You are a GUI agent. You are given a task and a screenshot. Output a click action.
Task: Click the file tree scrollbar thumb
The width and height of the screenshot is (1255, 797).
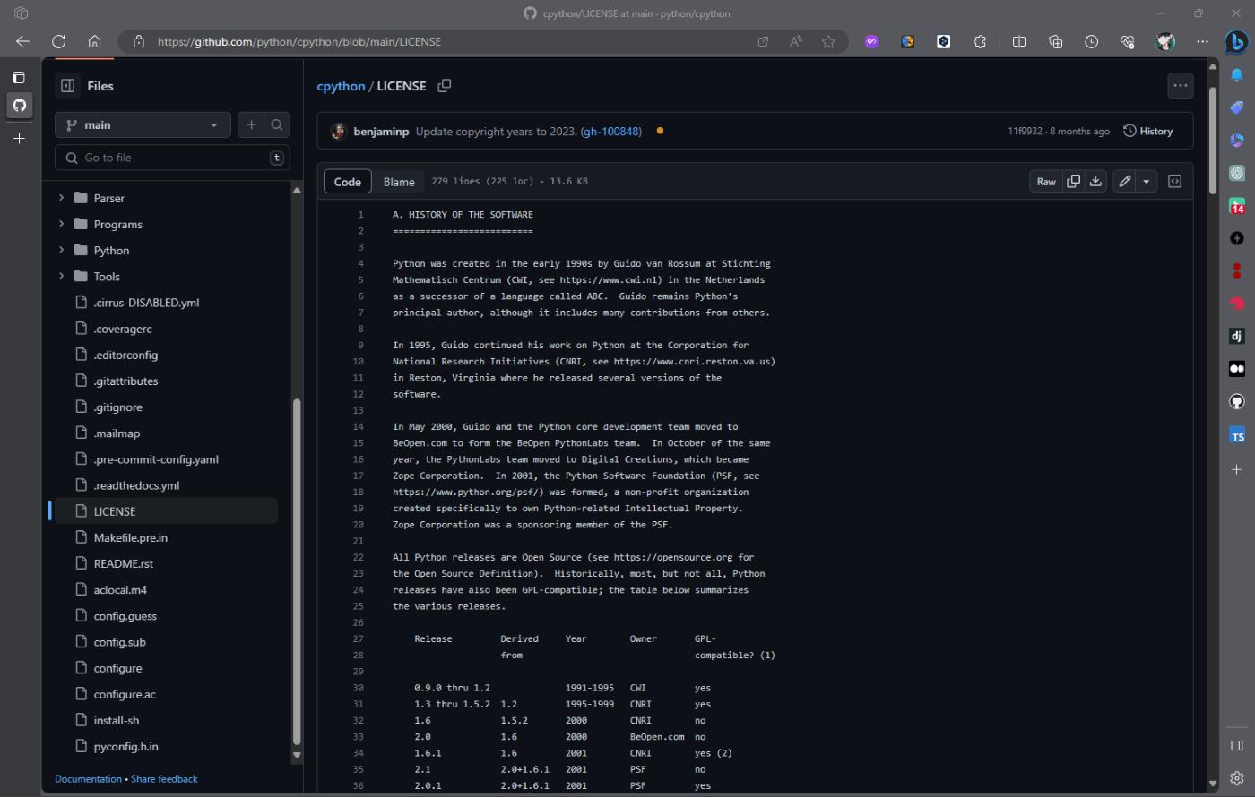tap(297, 571)
